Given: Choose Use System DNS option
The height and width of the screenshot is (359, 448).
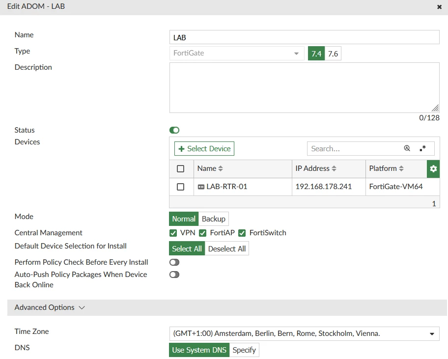Looking at the screenshot, I should pyautogui.click(x=199, y=350).
